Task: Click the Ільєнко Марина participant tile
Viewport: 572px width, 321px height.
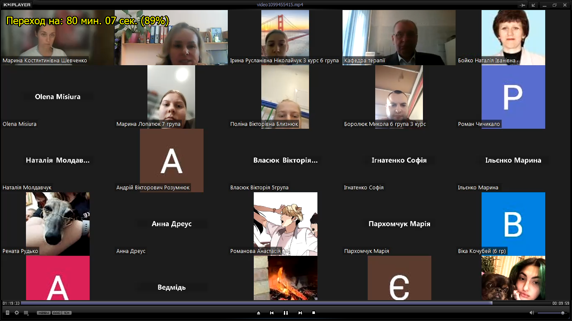Action: coord(513,160)
